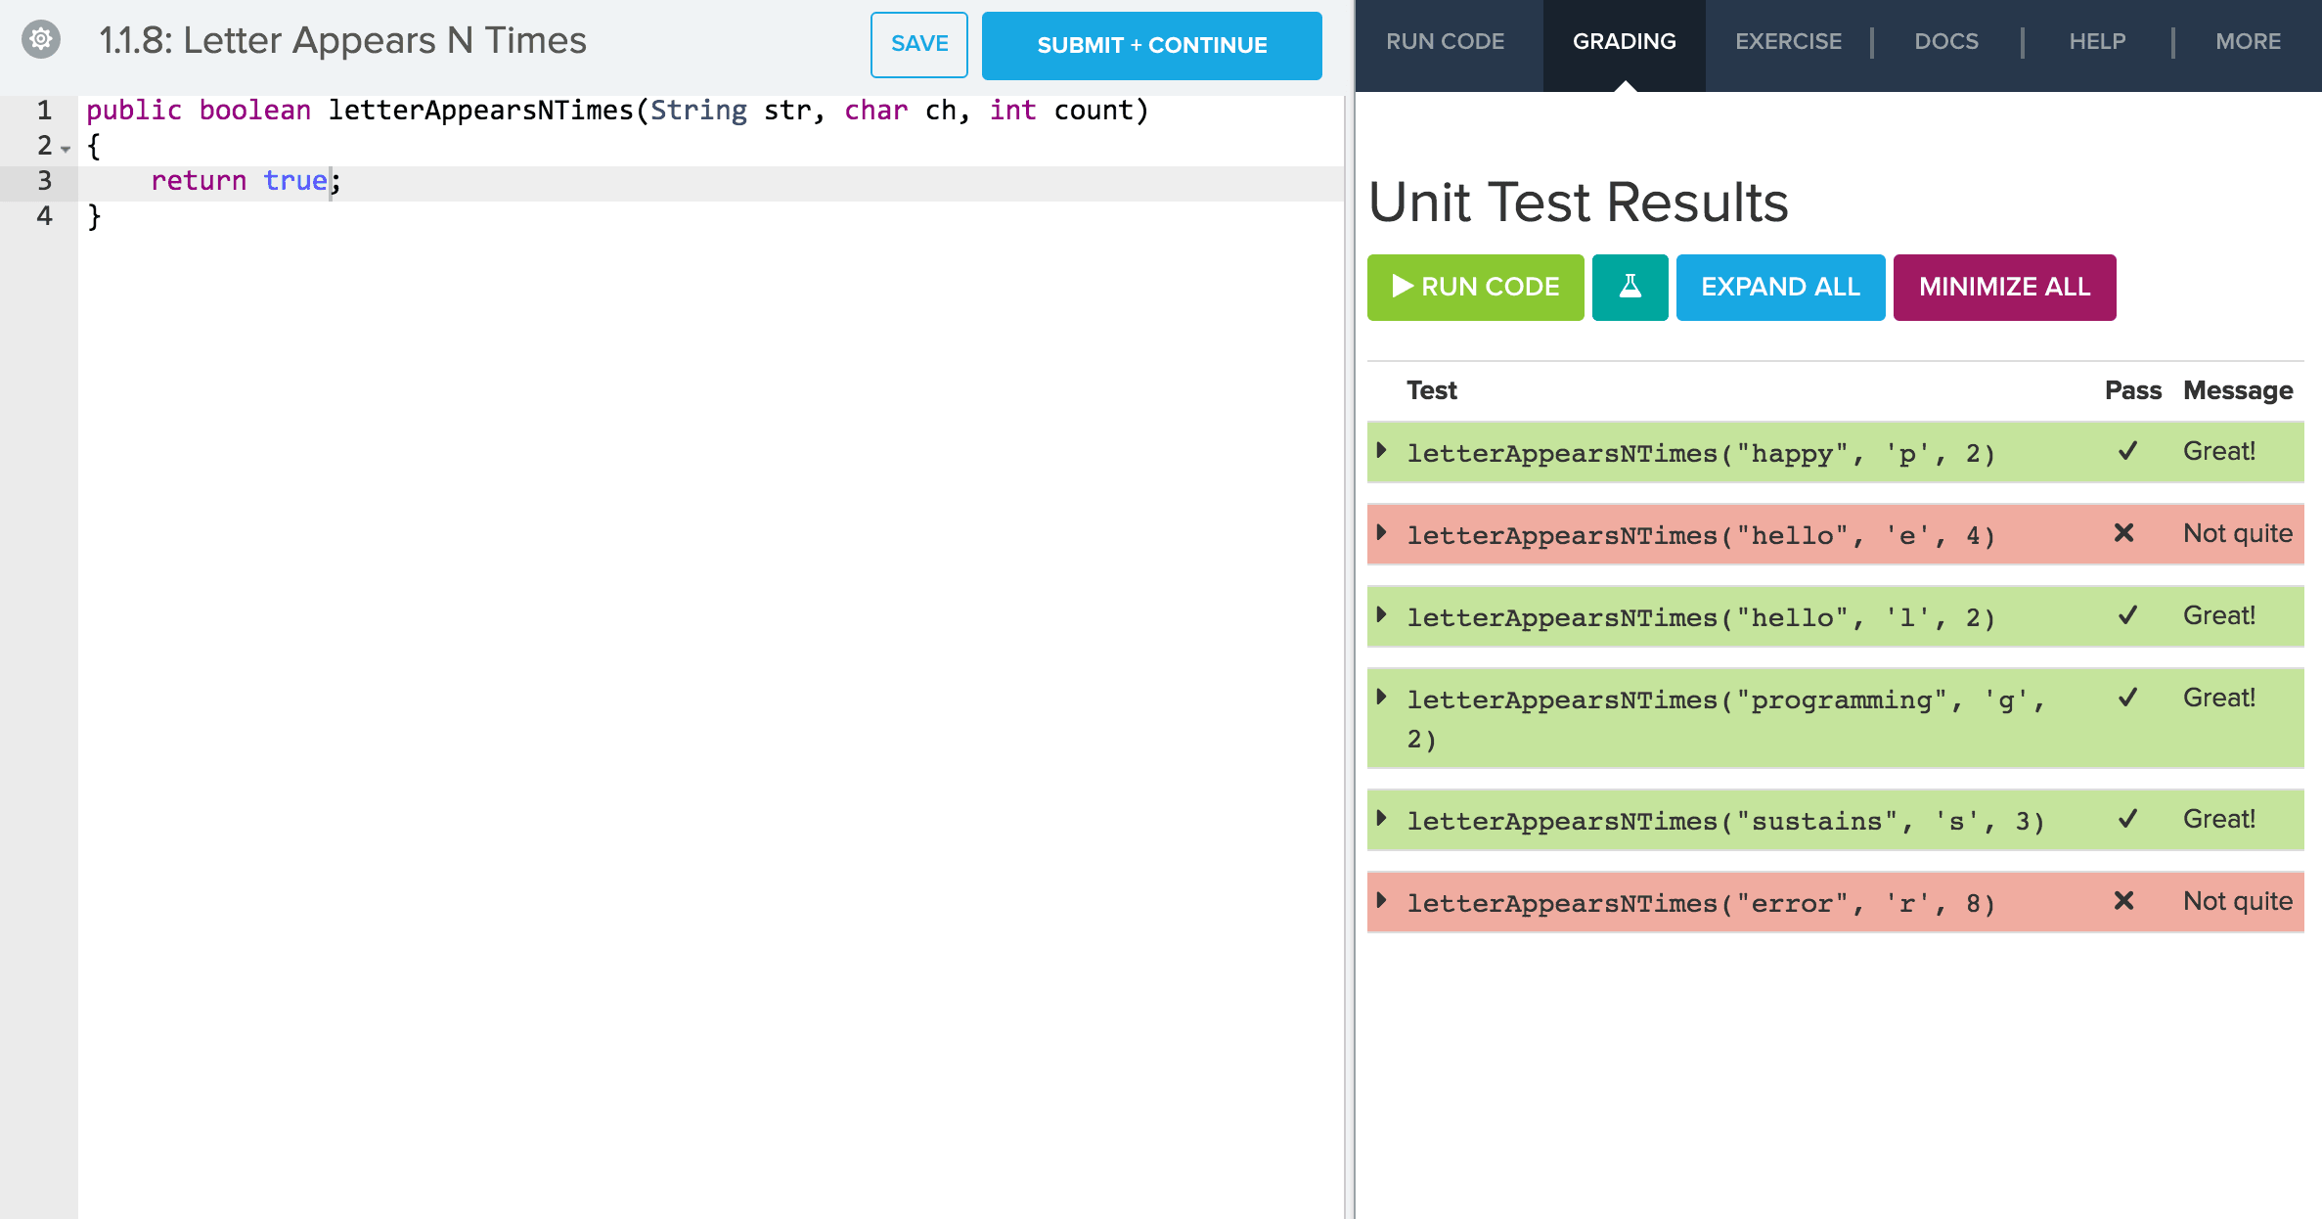Click the X mark on hello 'e' test
Image resolution: width=2322 pixels, height=1219 pixels.
tap(2123, 533)
